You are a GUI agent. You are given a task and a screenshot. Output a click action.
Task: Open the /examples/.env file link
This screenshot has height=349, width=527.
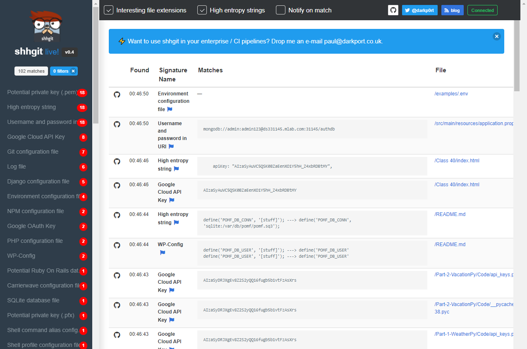tap(451, 94)
